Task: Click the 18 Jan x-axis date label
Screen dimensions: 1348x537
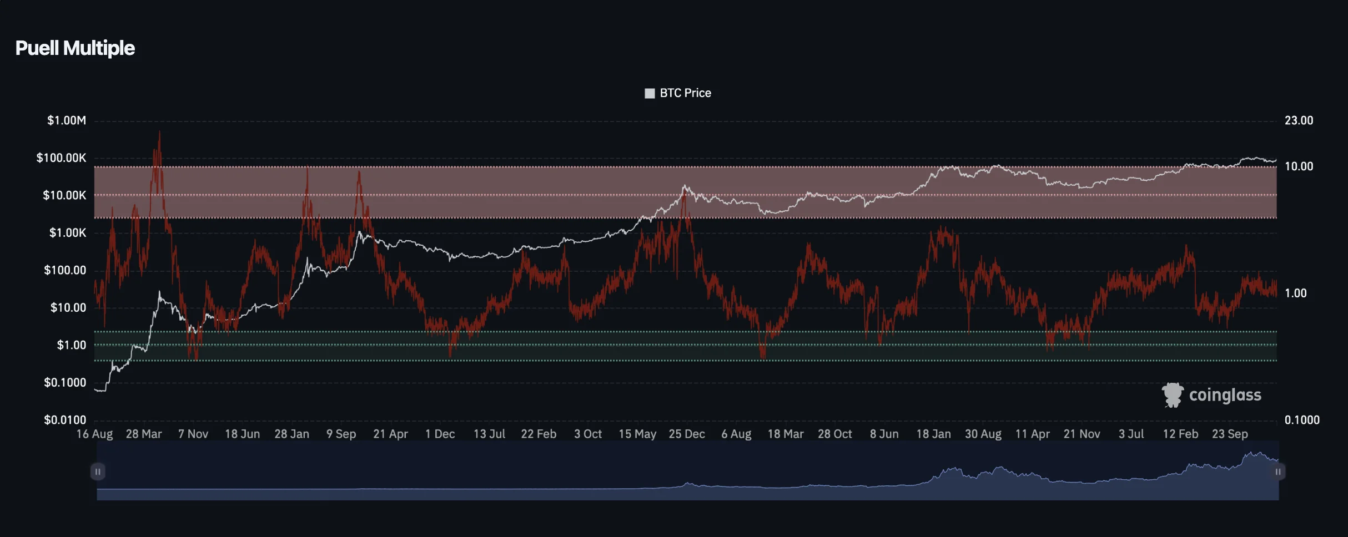Action: (933, 434)
